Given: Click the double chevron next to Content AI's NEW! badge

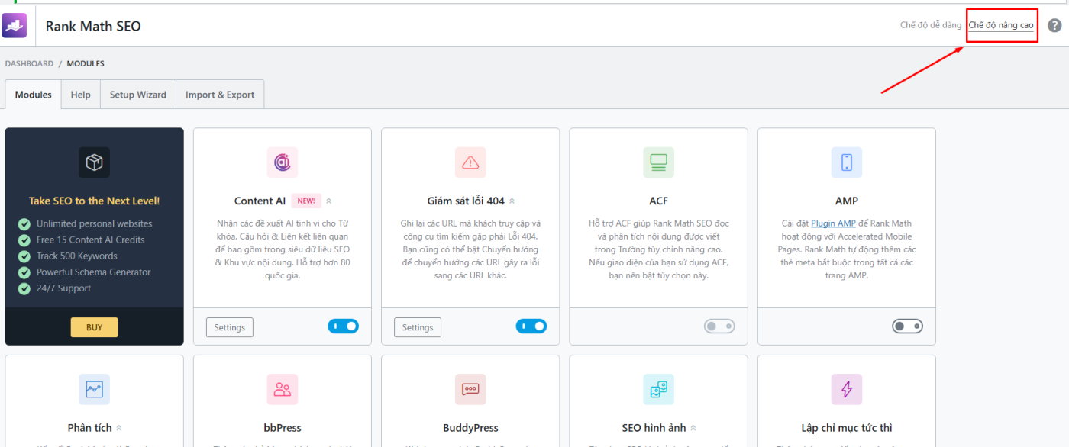Looking at the screenshot, I should [329, 201].
